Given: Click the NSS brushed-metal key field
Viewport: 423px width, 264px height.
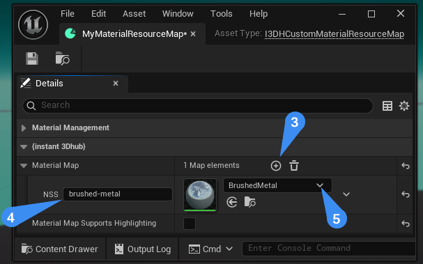Looking at the screenshot, I should click(118, 194).
